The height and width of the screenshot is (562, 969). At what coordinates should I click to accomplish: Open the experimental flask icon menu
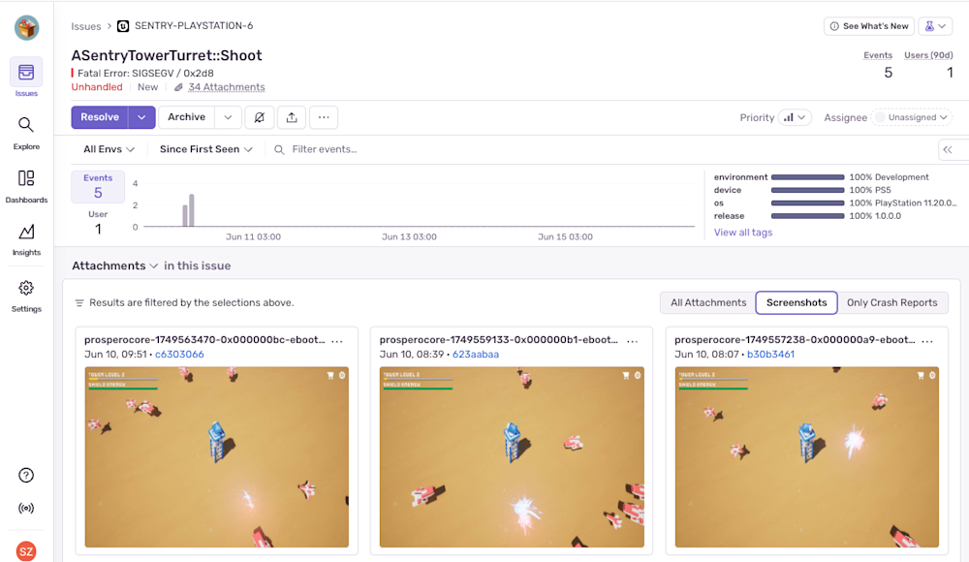click(x=935, y=26)
